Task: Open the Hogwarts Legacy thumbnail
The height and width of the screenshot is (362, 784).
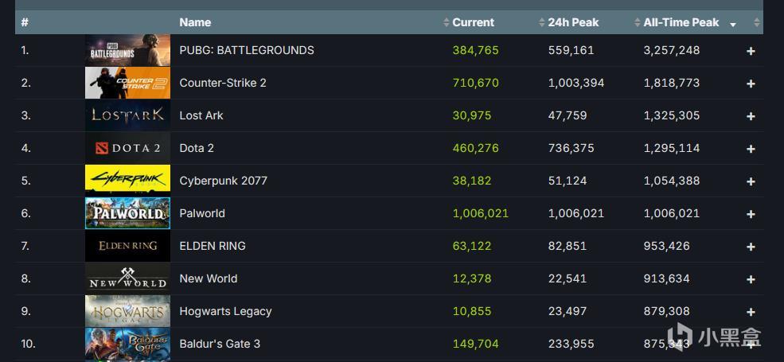Action: pos(127,311)
